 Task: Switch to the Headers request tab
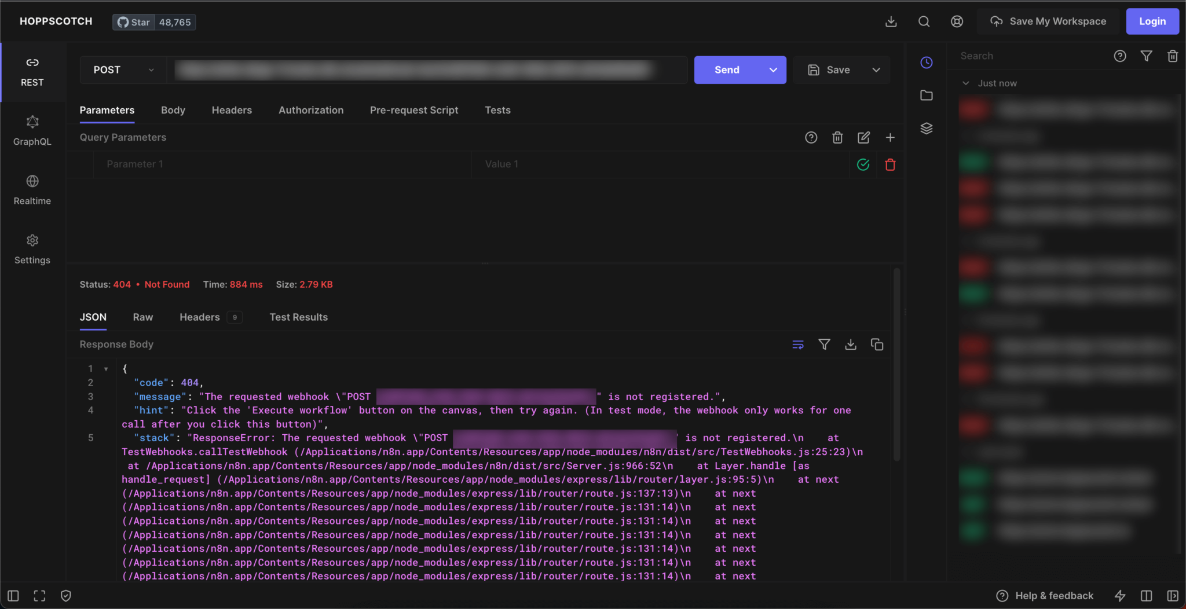(x=232, y=110)
